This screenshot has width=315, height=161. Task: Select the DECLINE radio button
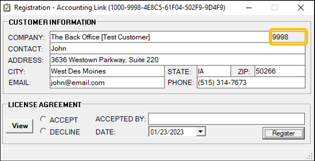tap(43, 131)
